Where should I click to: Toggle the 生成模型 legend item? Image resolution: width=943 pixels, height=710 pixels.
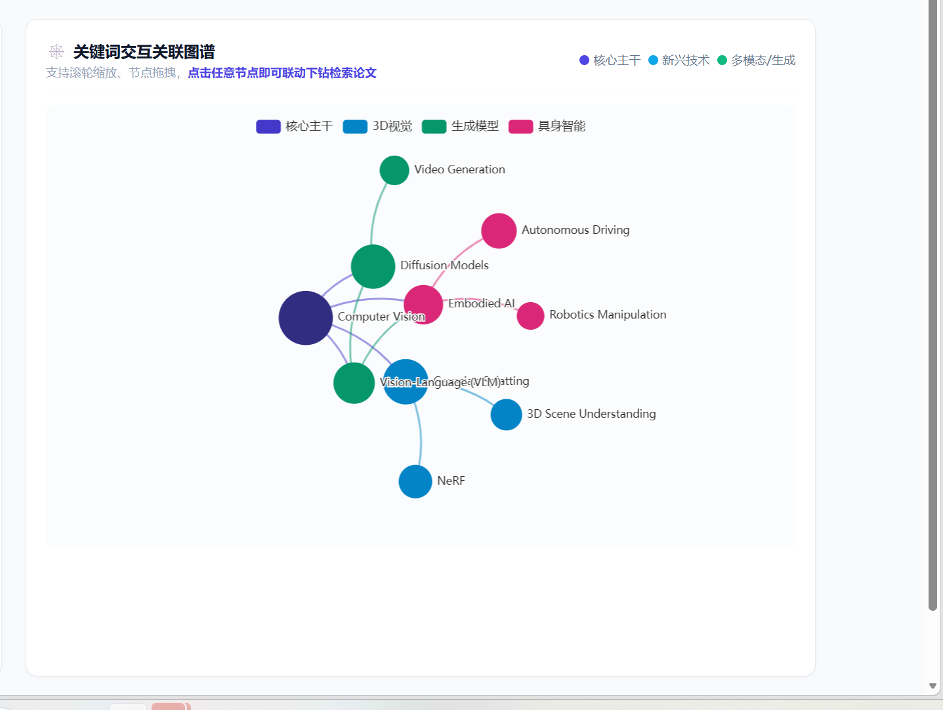point(461,126)
